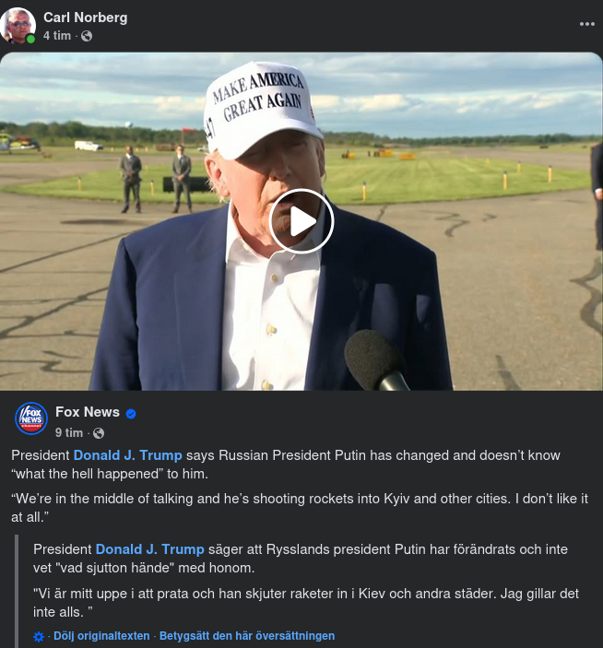The width and height of the screenshot is (603, 648).
Task: Click the public globe icon beside "4 tim"
Action: (87, 36)
